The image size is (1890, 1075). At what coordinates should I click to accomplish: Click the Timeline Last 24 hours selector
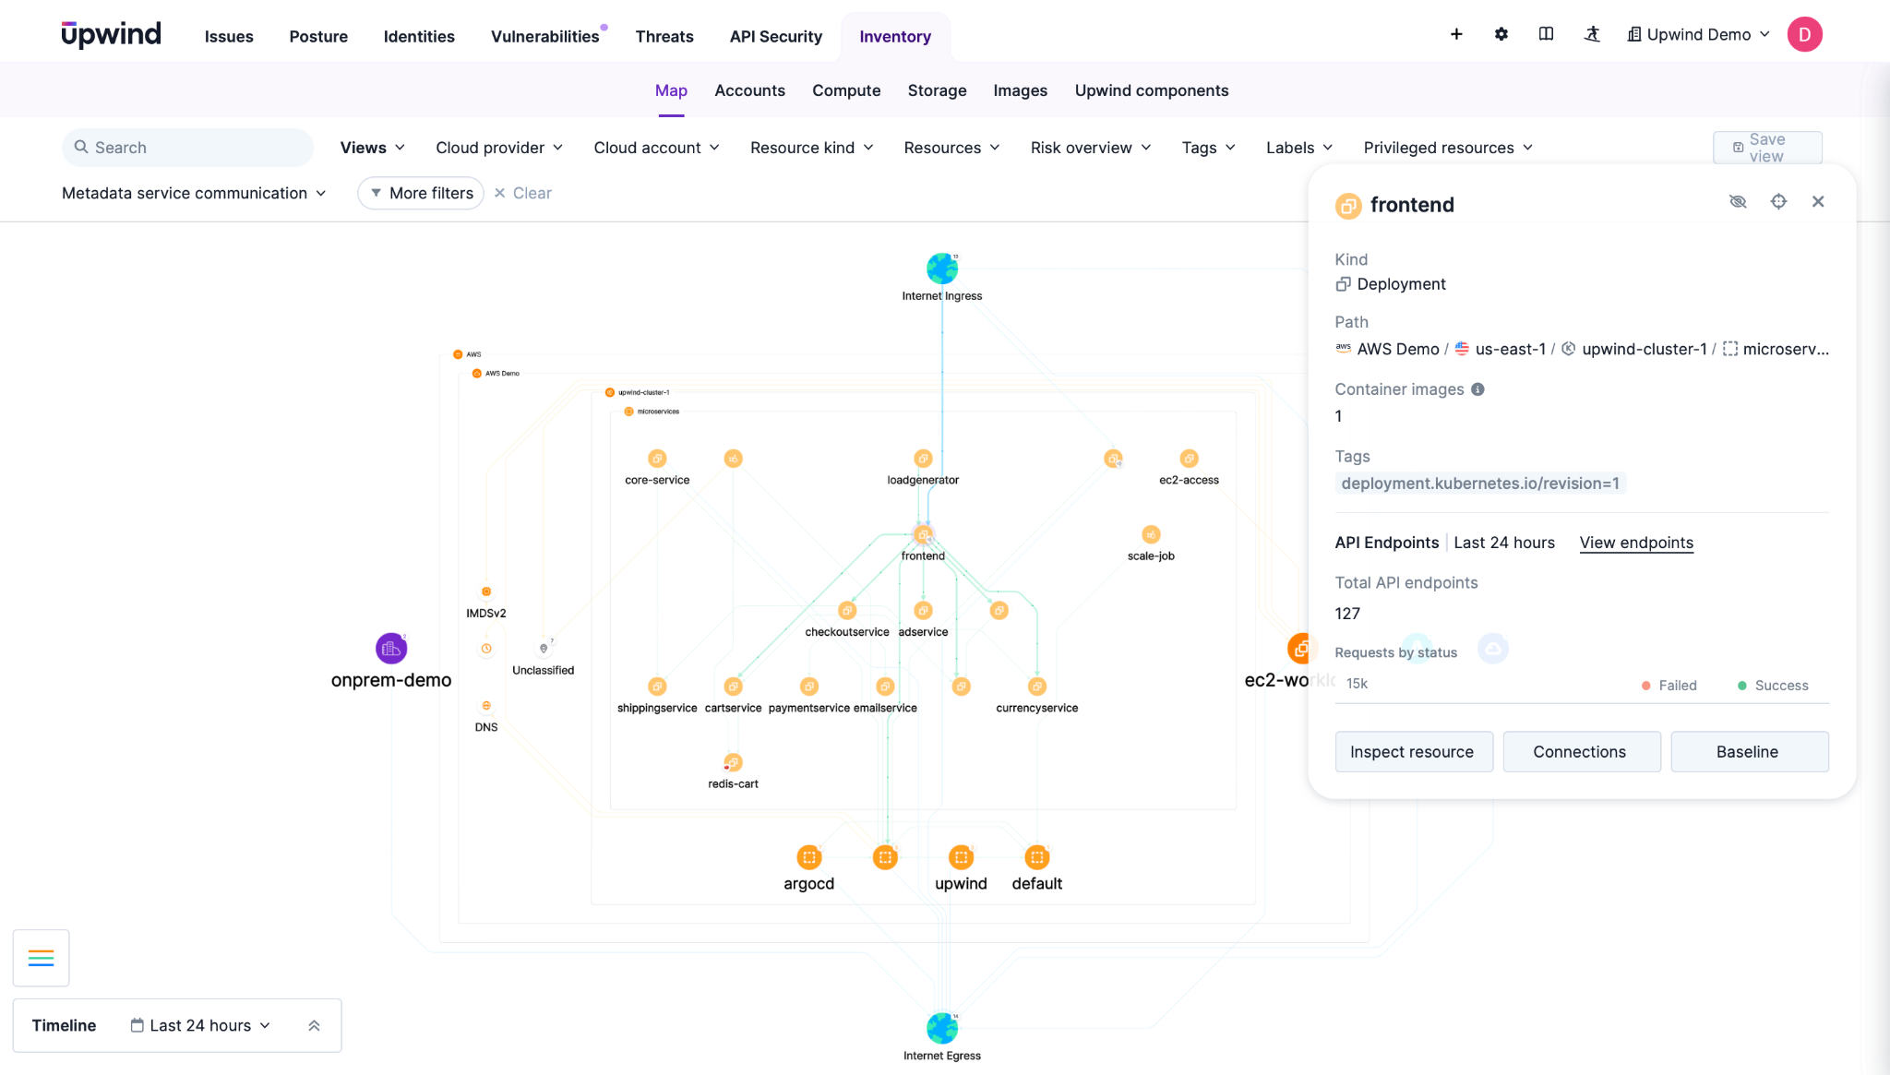[x=201, y=1026]
